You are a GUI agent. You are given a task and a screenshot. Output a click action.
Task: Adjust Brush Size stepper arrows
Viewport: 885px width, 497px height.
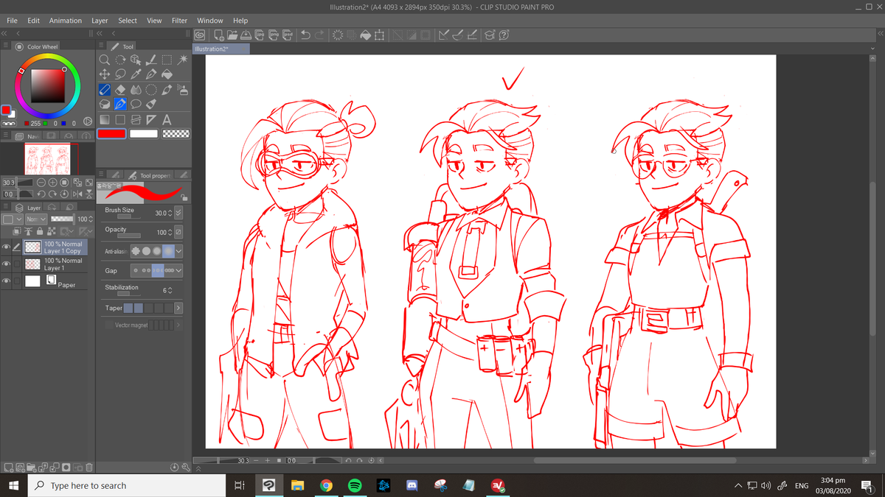coord(170,213)
